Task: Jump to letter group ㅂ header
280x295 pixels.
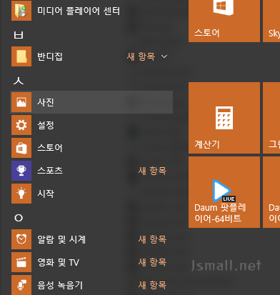Action: coord(19,35)
